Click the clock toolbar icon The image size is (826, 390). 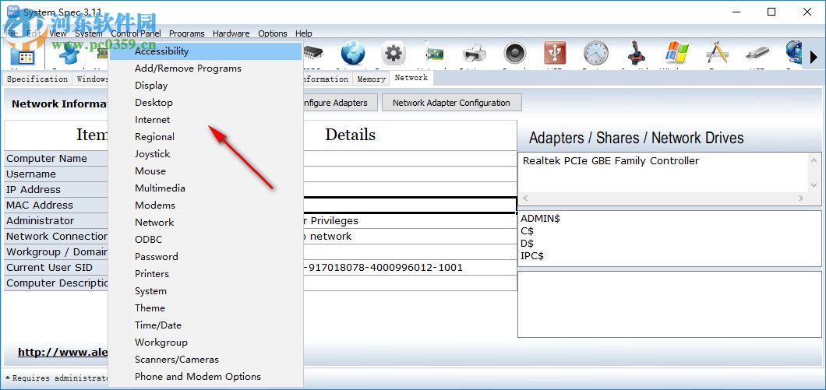coord(596,54)
